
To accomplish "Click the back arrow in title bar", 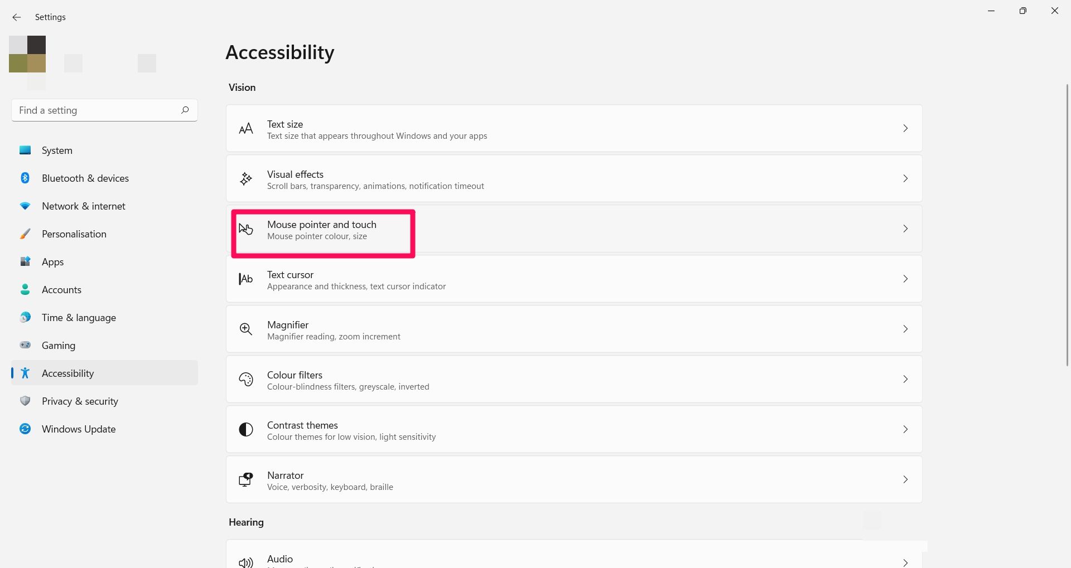I will point(17,17).
